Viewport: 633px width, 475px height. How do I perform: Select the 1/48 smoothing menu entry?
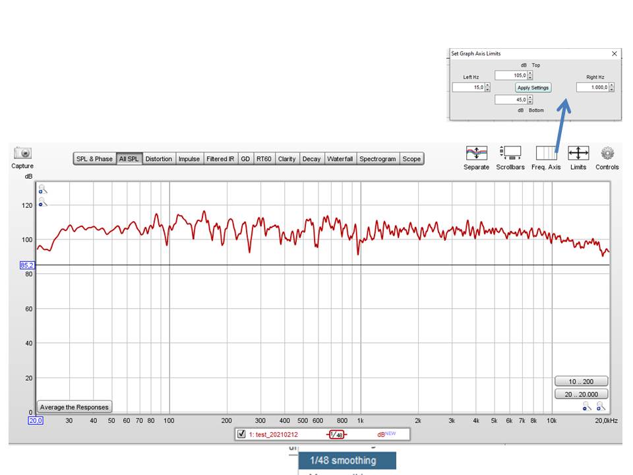pos(347,460)
